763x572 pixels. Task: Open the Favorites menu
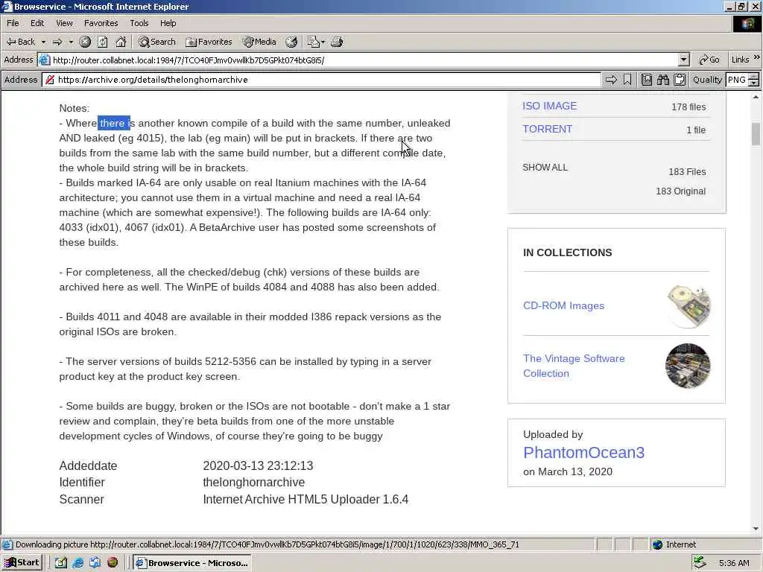pos(101,23)
